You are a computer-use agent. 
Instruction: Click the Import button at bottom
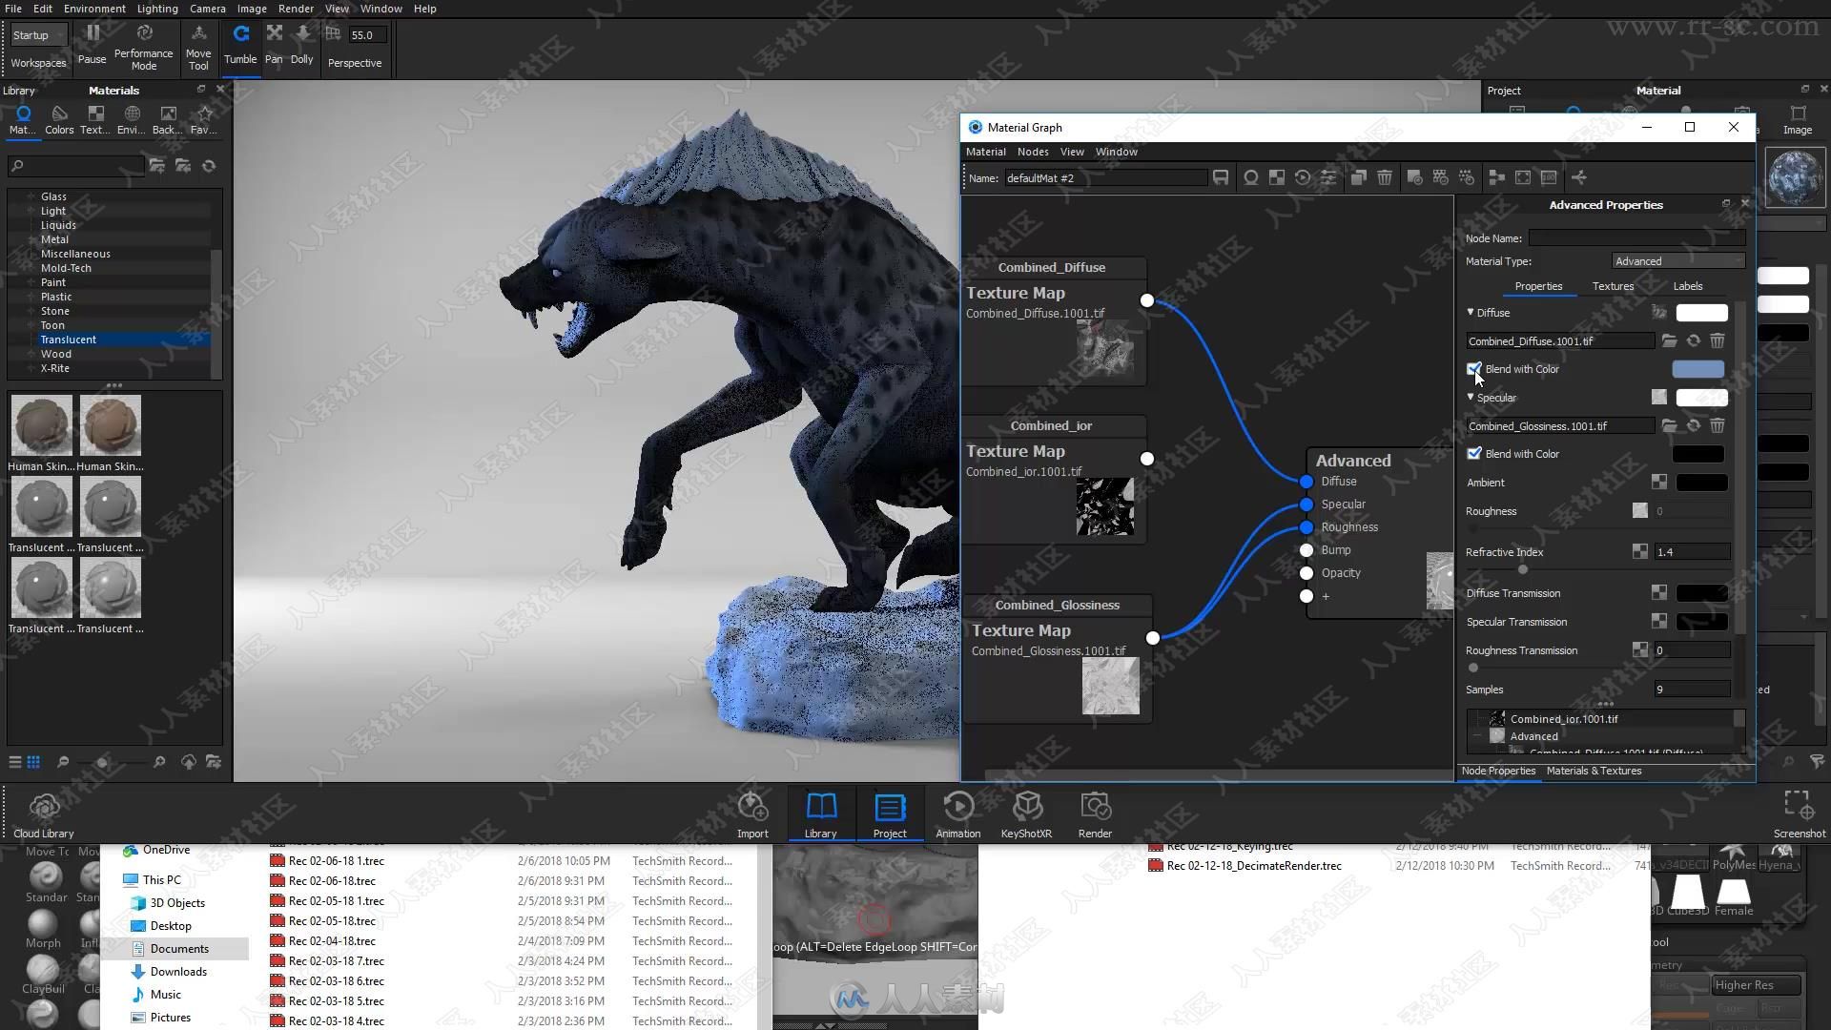pyautogui.click(x=751, y=814)
